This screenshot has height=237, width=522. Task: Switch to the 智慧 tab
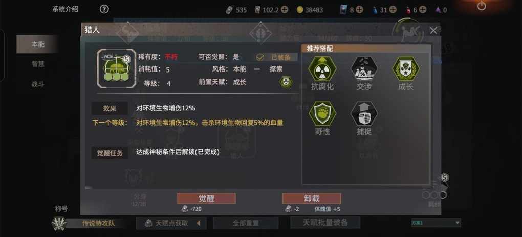38,64
